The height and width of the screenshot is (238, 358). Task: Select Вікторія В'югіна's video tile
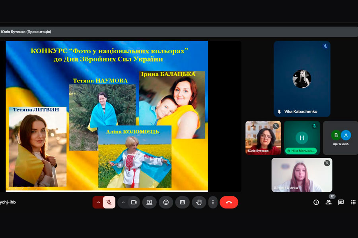point(302,175)
